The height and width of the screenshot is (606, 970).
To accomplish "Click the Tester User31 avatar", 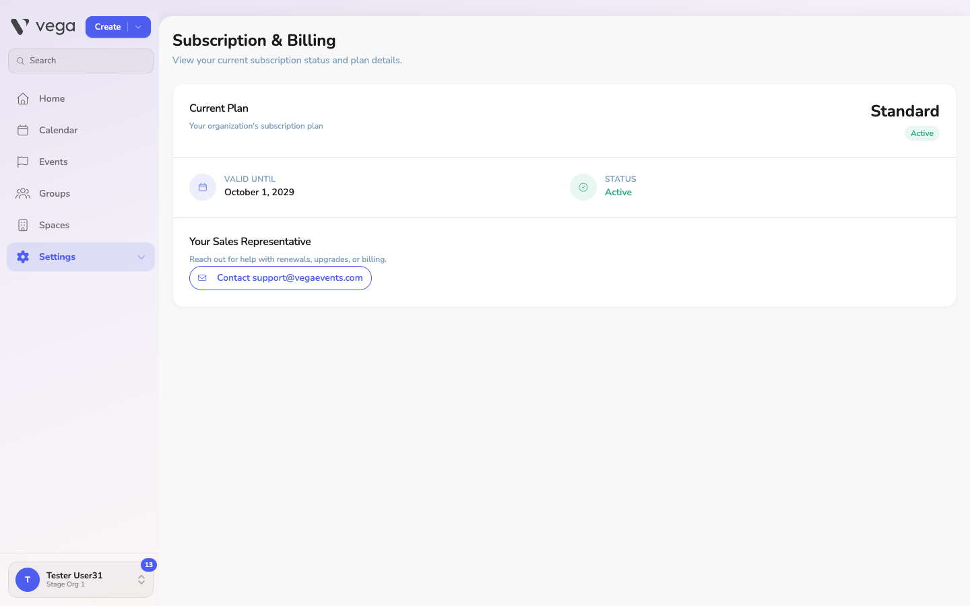I will tap(28, 580).
